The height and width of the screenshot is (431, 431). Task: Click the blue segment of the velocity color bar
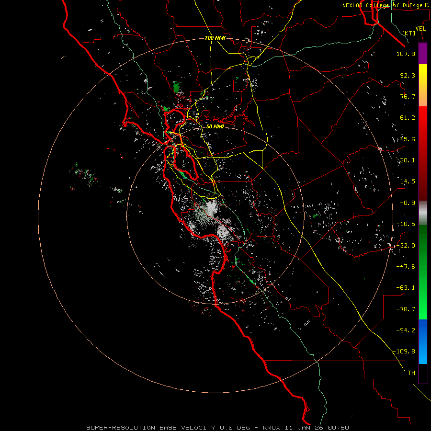tap(423, 341)
